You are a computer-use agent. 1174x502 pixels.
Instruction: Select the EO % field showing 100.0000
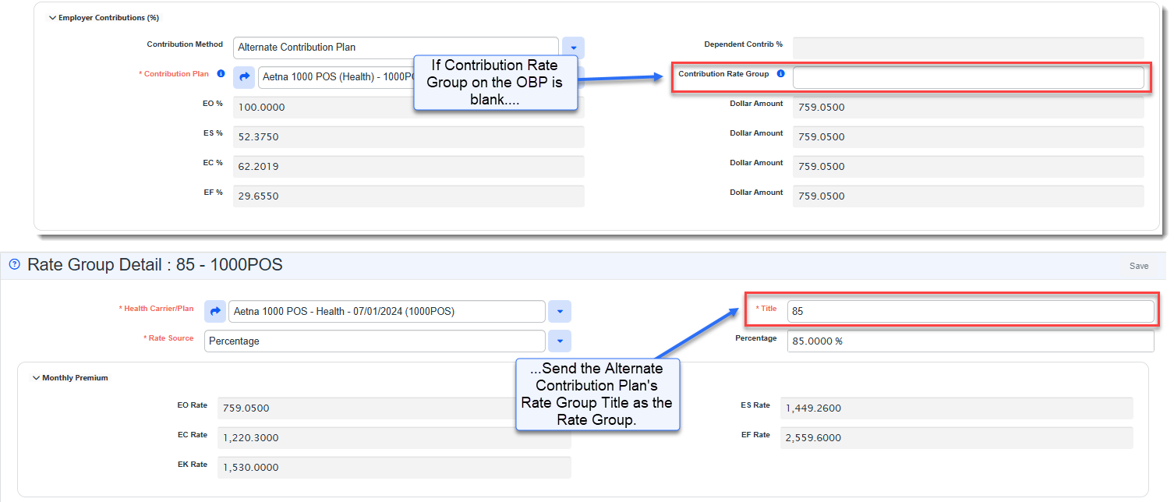point(408,108)
